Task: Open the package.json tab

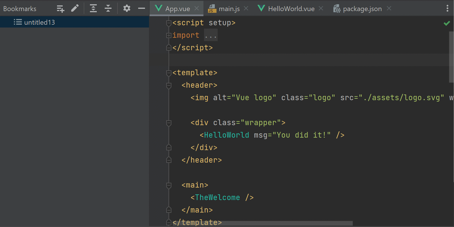Action: (x=362, y=9)
